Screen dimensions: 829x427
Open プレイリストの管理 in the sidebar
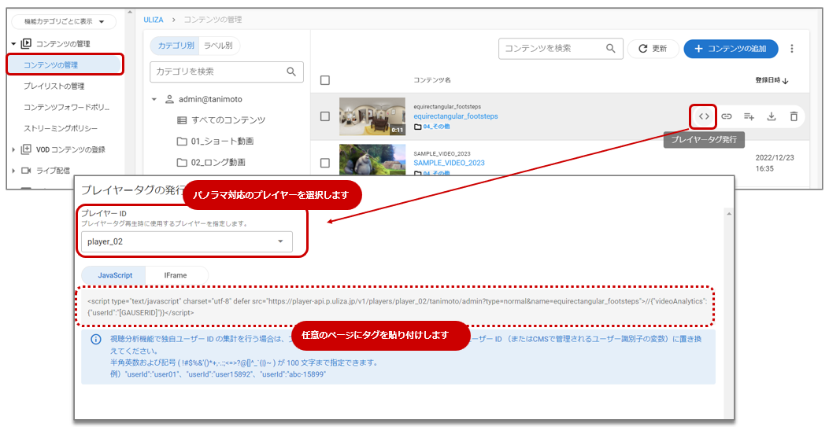[54, 86]
